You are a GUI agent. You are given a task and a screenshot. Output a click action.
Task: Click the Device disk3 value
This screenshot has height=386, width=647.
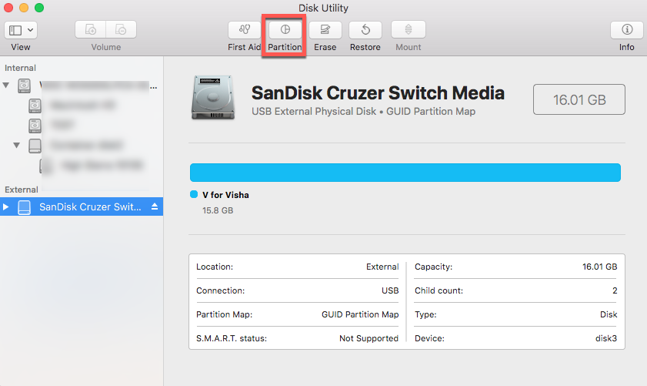pos(606,338)
